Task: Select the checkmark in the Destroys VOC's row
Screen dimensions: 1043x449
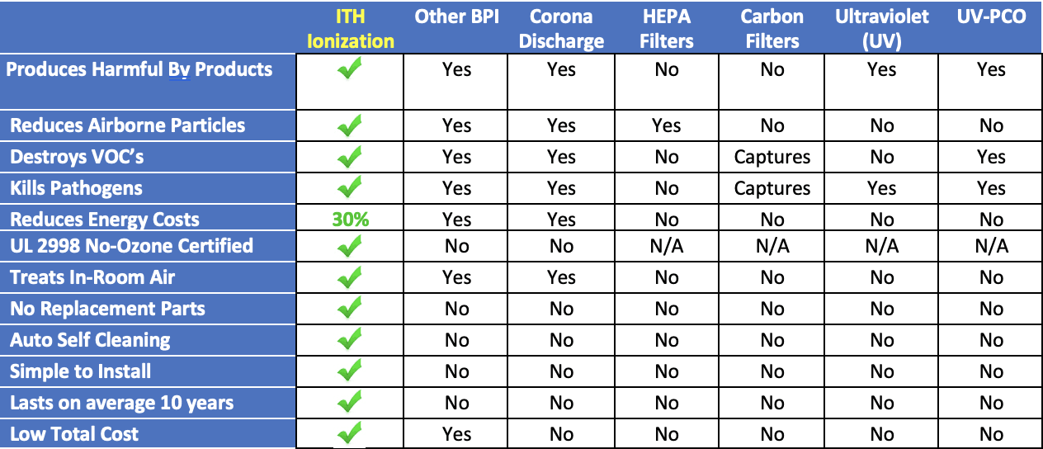Action: pos(350,157)
